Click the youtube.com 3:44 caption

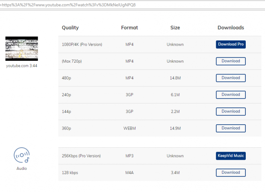pyautogui.click(x=21, y=66)
